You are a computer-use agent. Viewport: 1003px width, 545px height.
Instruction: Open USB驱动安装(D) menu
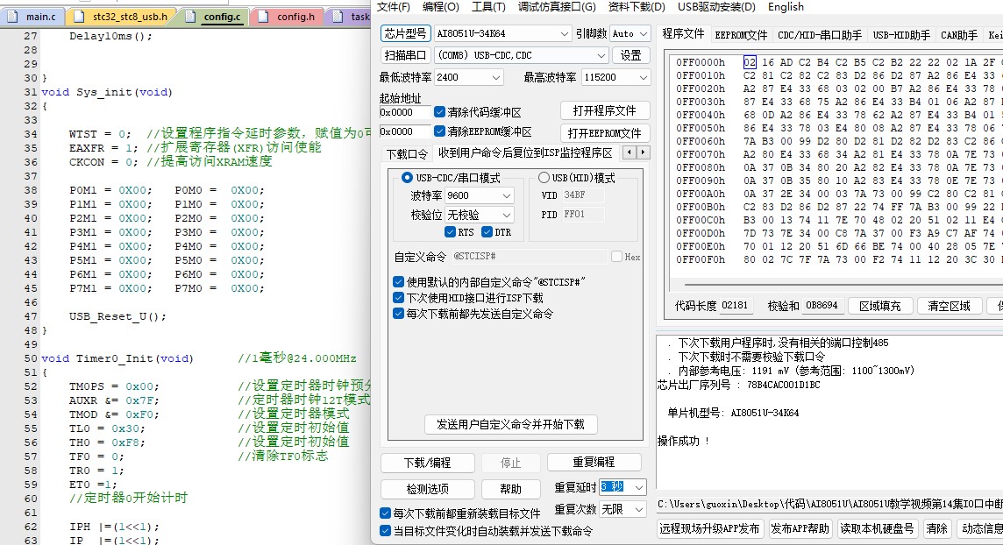pos(716,6)
